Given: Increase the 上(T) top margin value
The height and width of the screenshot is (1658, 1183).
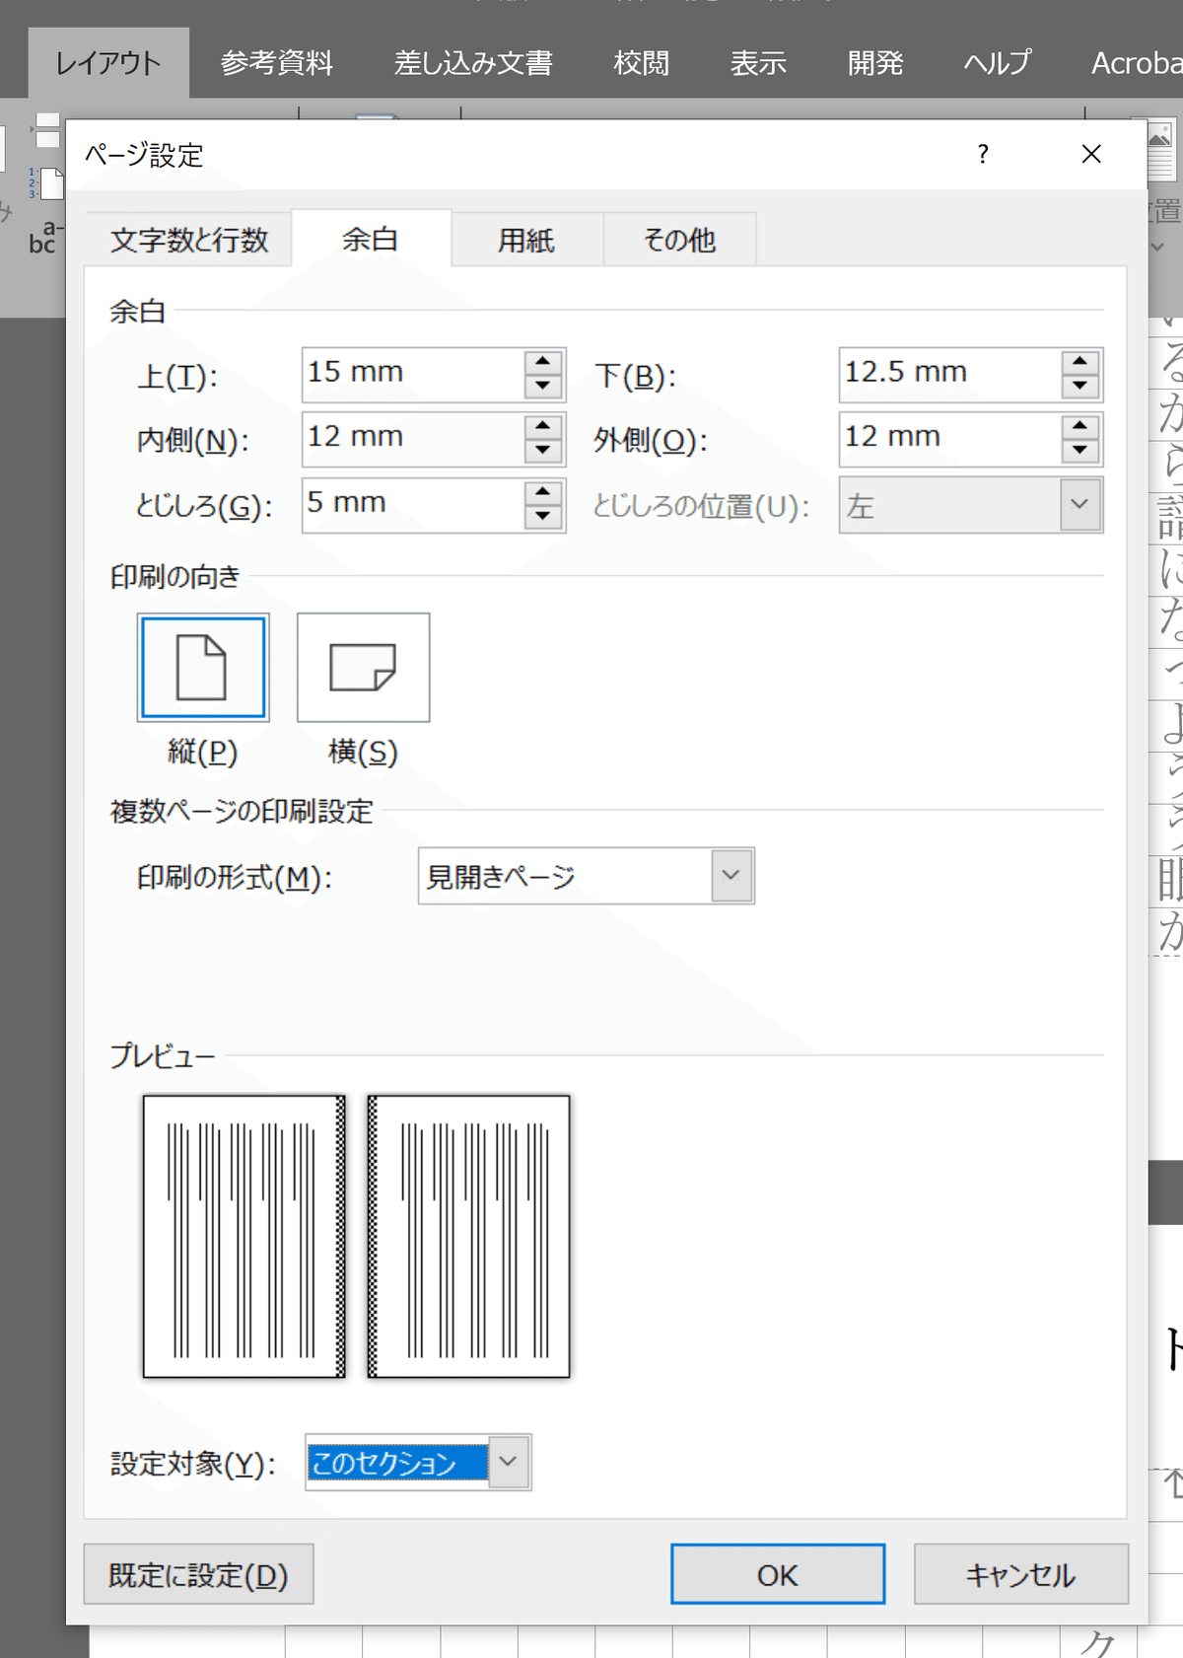Looking at the screenshot, I should [x=543, y=362].
